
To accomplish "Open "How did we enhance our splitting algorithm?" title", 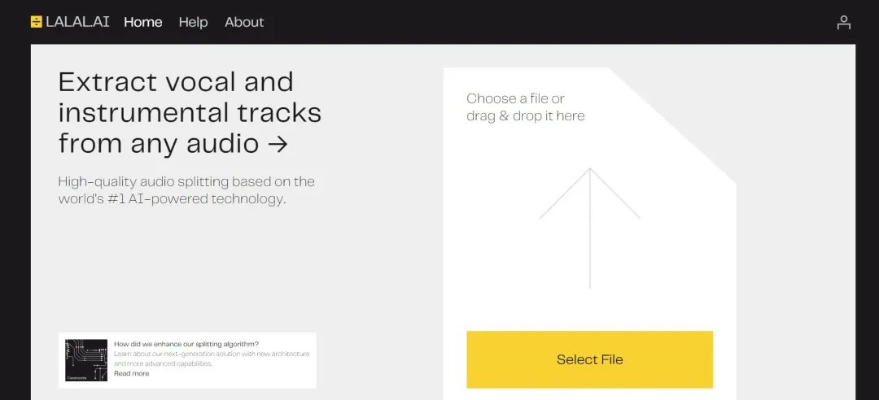I will [186, 344].
